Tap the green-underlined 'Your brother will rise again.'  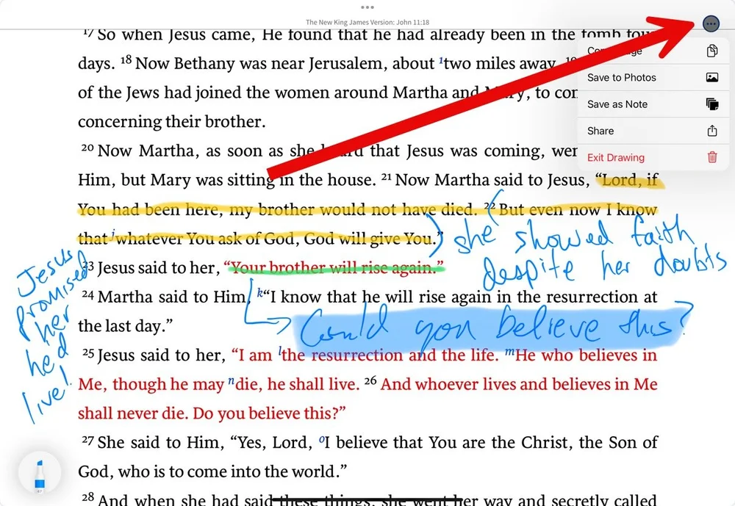334,267
